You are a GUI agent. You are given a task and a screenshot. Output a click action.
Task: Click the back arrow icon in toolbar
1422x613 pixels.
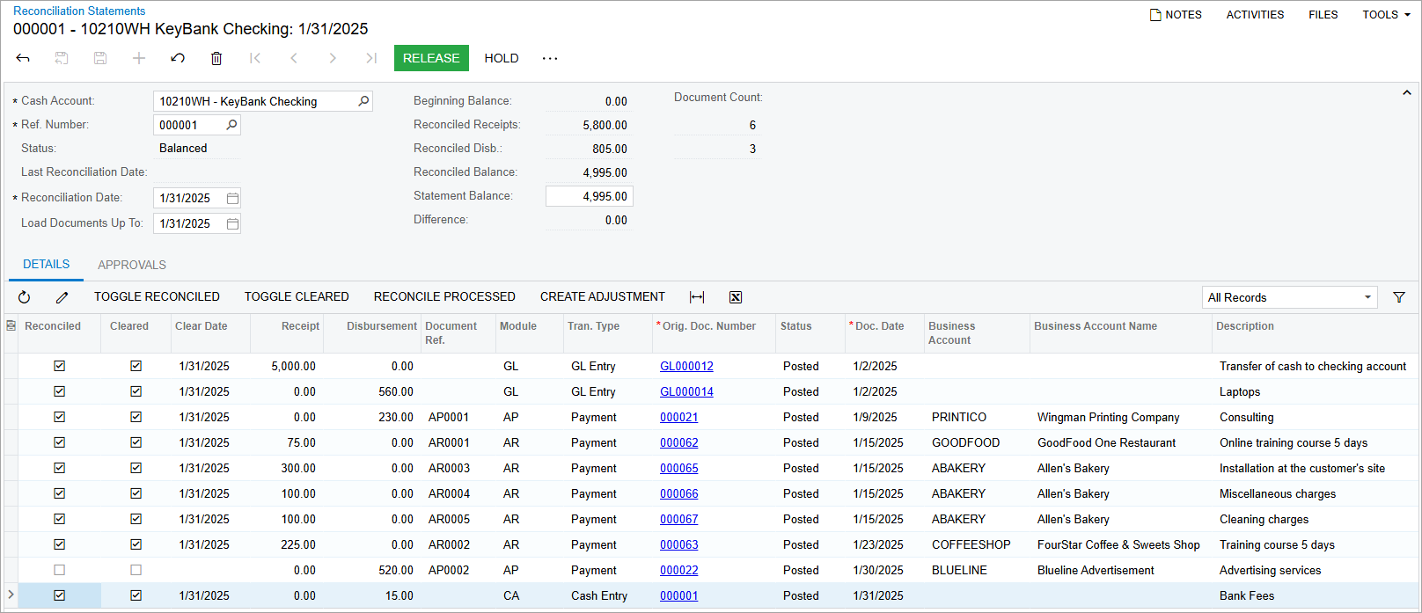click(x=23, y=58)
